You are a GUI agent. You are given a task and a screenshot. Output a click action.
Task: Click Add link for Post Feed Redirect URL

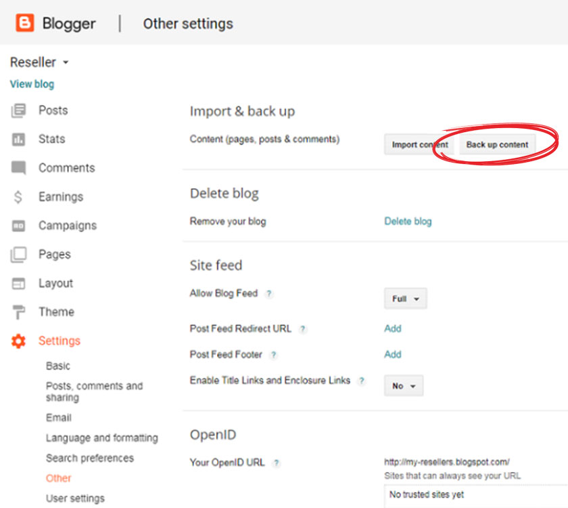click(392, 329)
